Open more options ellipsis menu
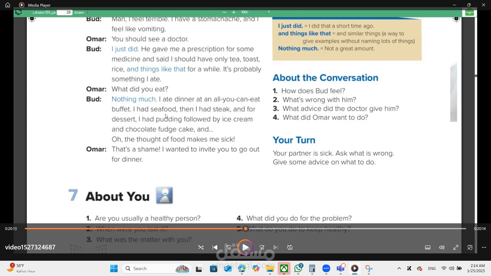The width and height of the screenshot is (491, 276). [x=484, y=247]
